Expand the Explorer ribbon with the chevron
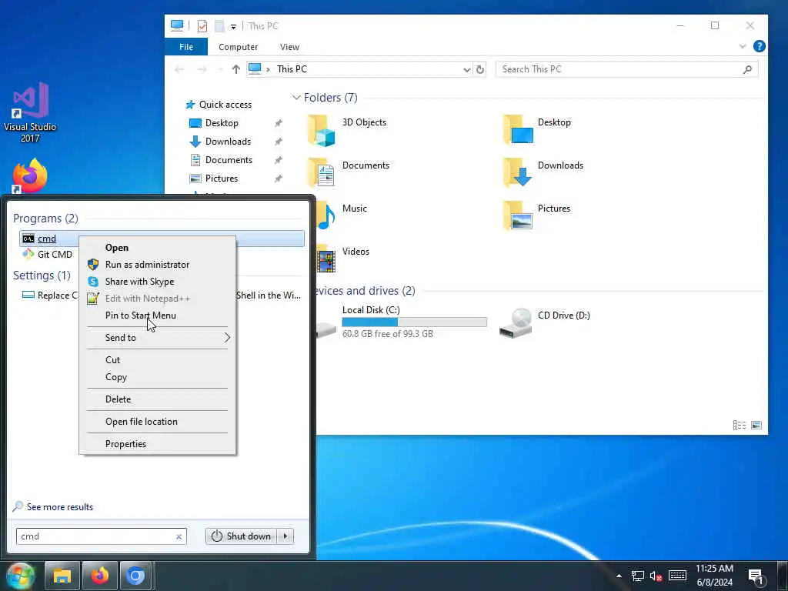Image resolution: width=788 pixels, height=591 pixels. point(743,46)
